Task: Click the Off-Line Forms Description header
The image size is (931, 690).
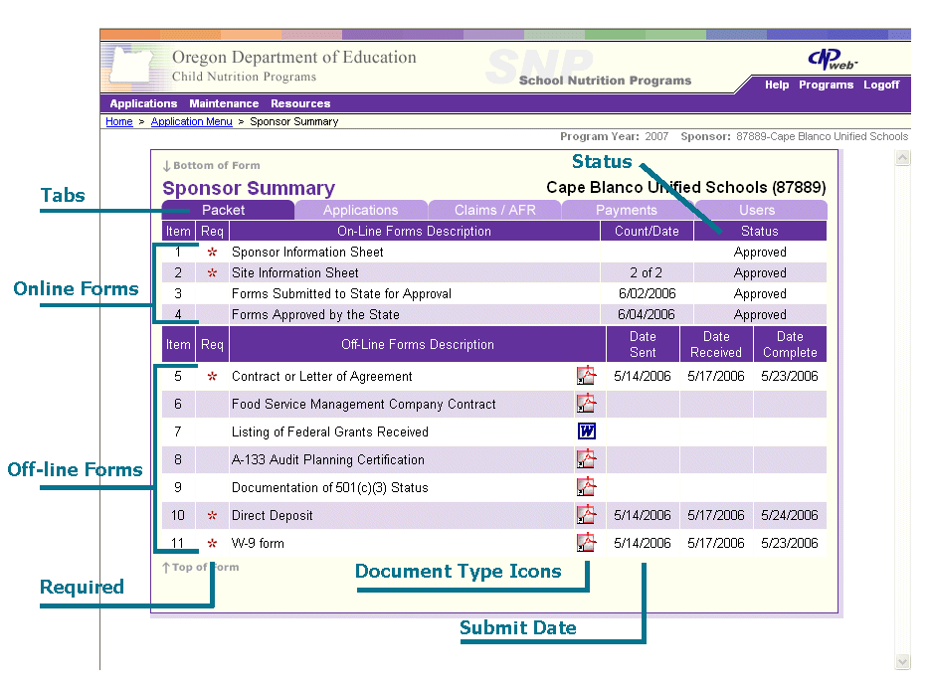Action: [x=418, y=345]
